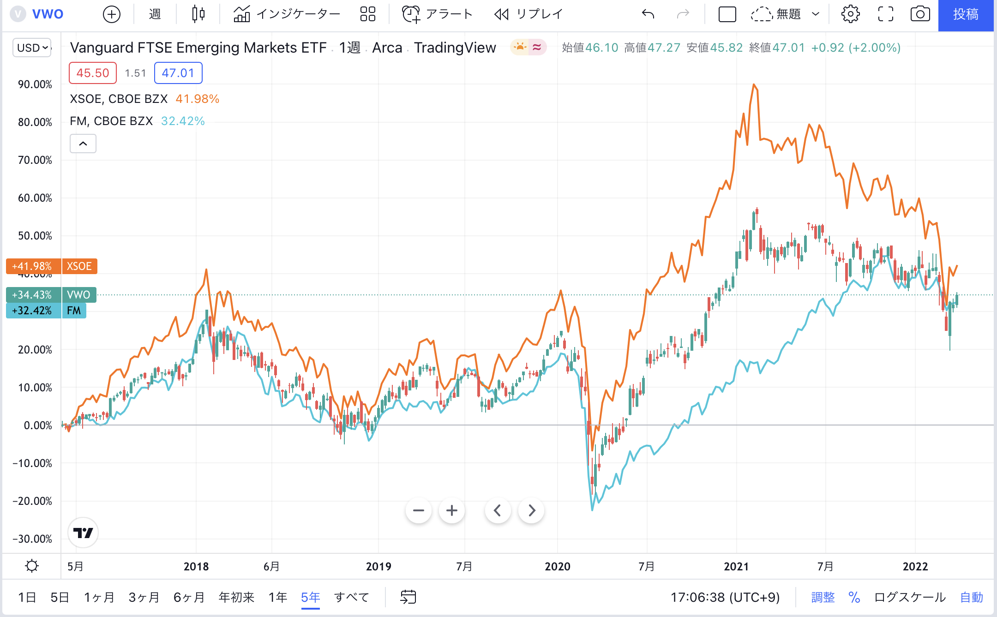The width and height of the screenshot is (997, 617).
Task: Open the go-to-date calendar icon
Action: 408,597
